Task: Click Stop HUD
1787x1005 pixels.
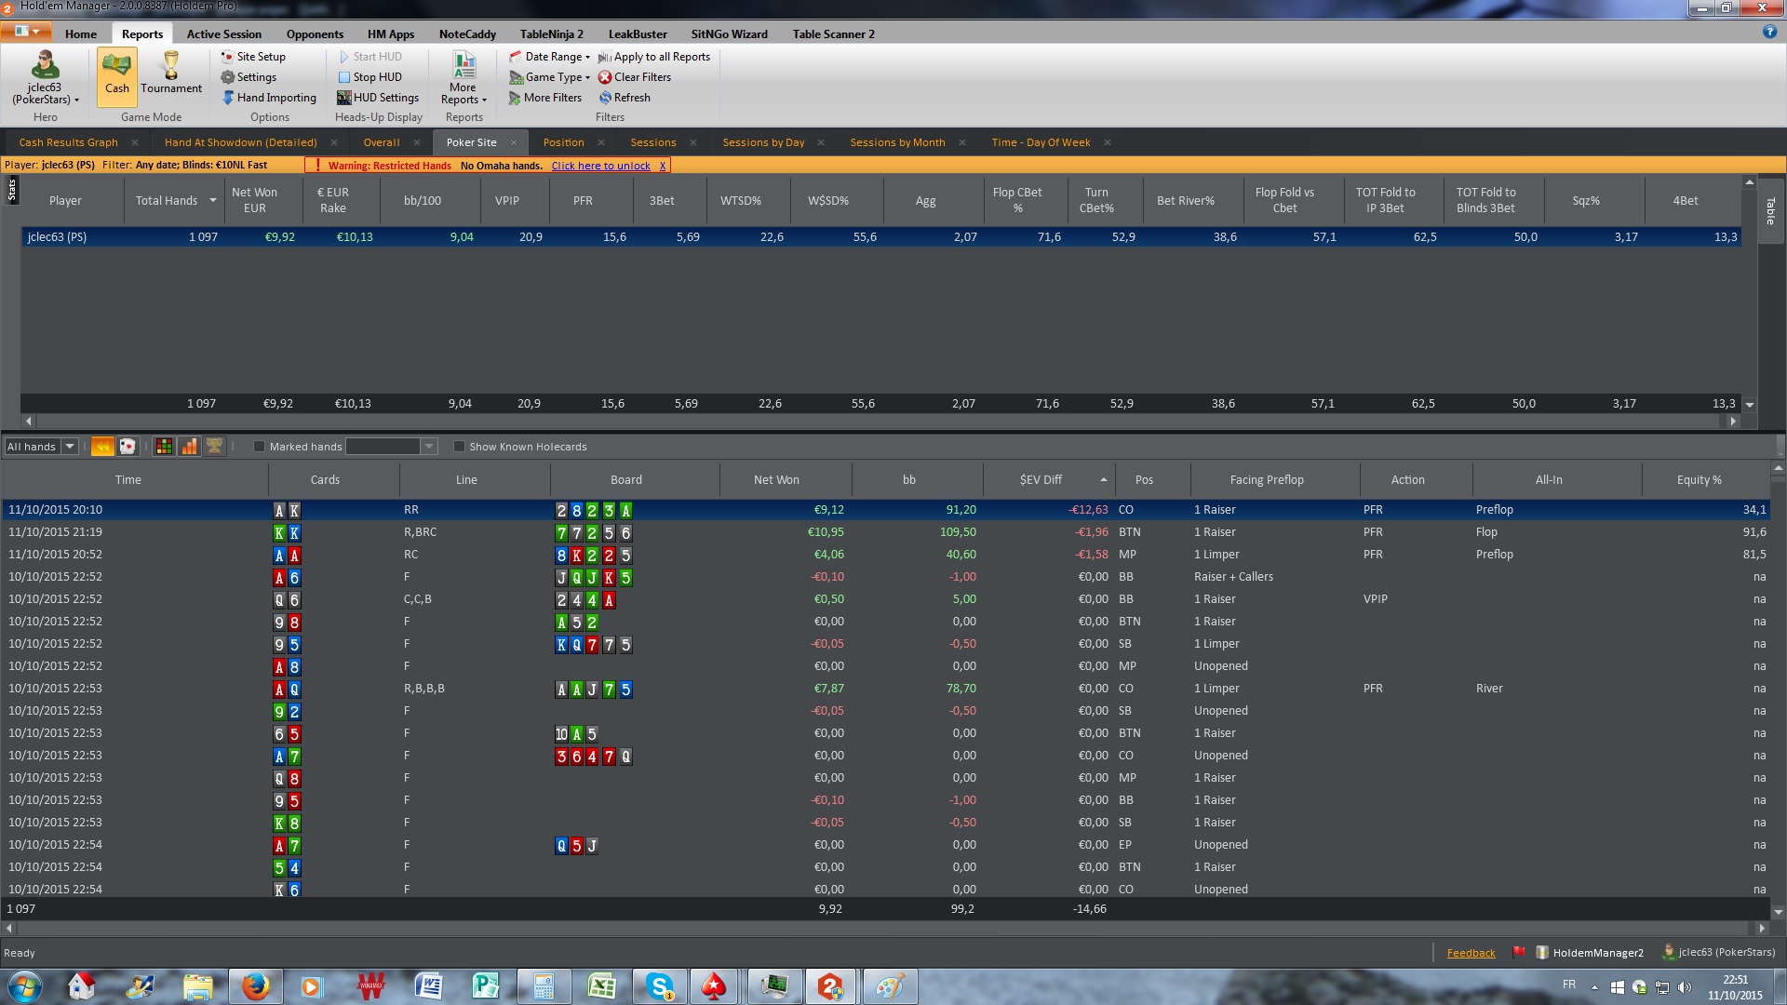Action: [x=369, y=77]
